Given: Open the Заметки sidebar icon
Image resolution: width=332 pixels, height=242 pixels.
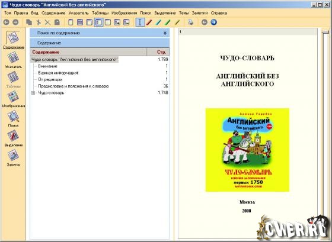Looking at the screenshot, I should (13, 155).
